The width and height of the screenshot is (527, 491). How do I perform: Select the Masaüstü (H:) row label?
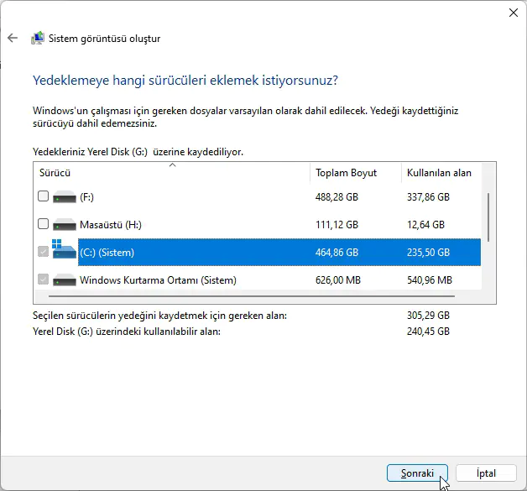[111, 224]
